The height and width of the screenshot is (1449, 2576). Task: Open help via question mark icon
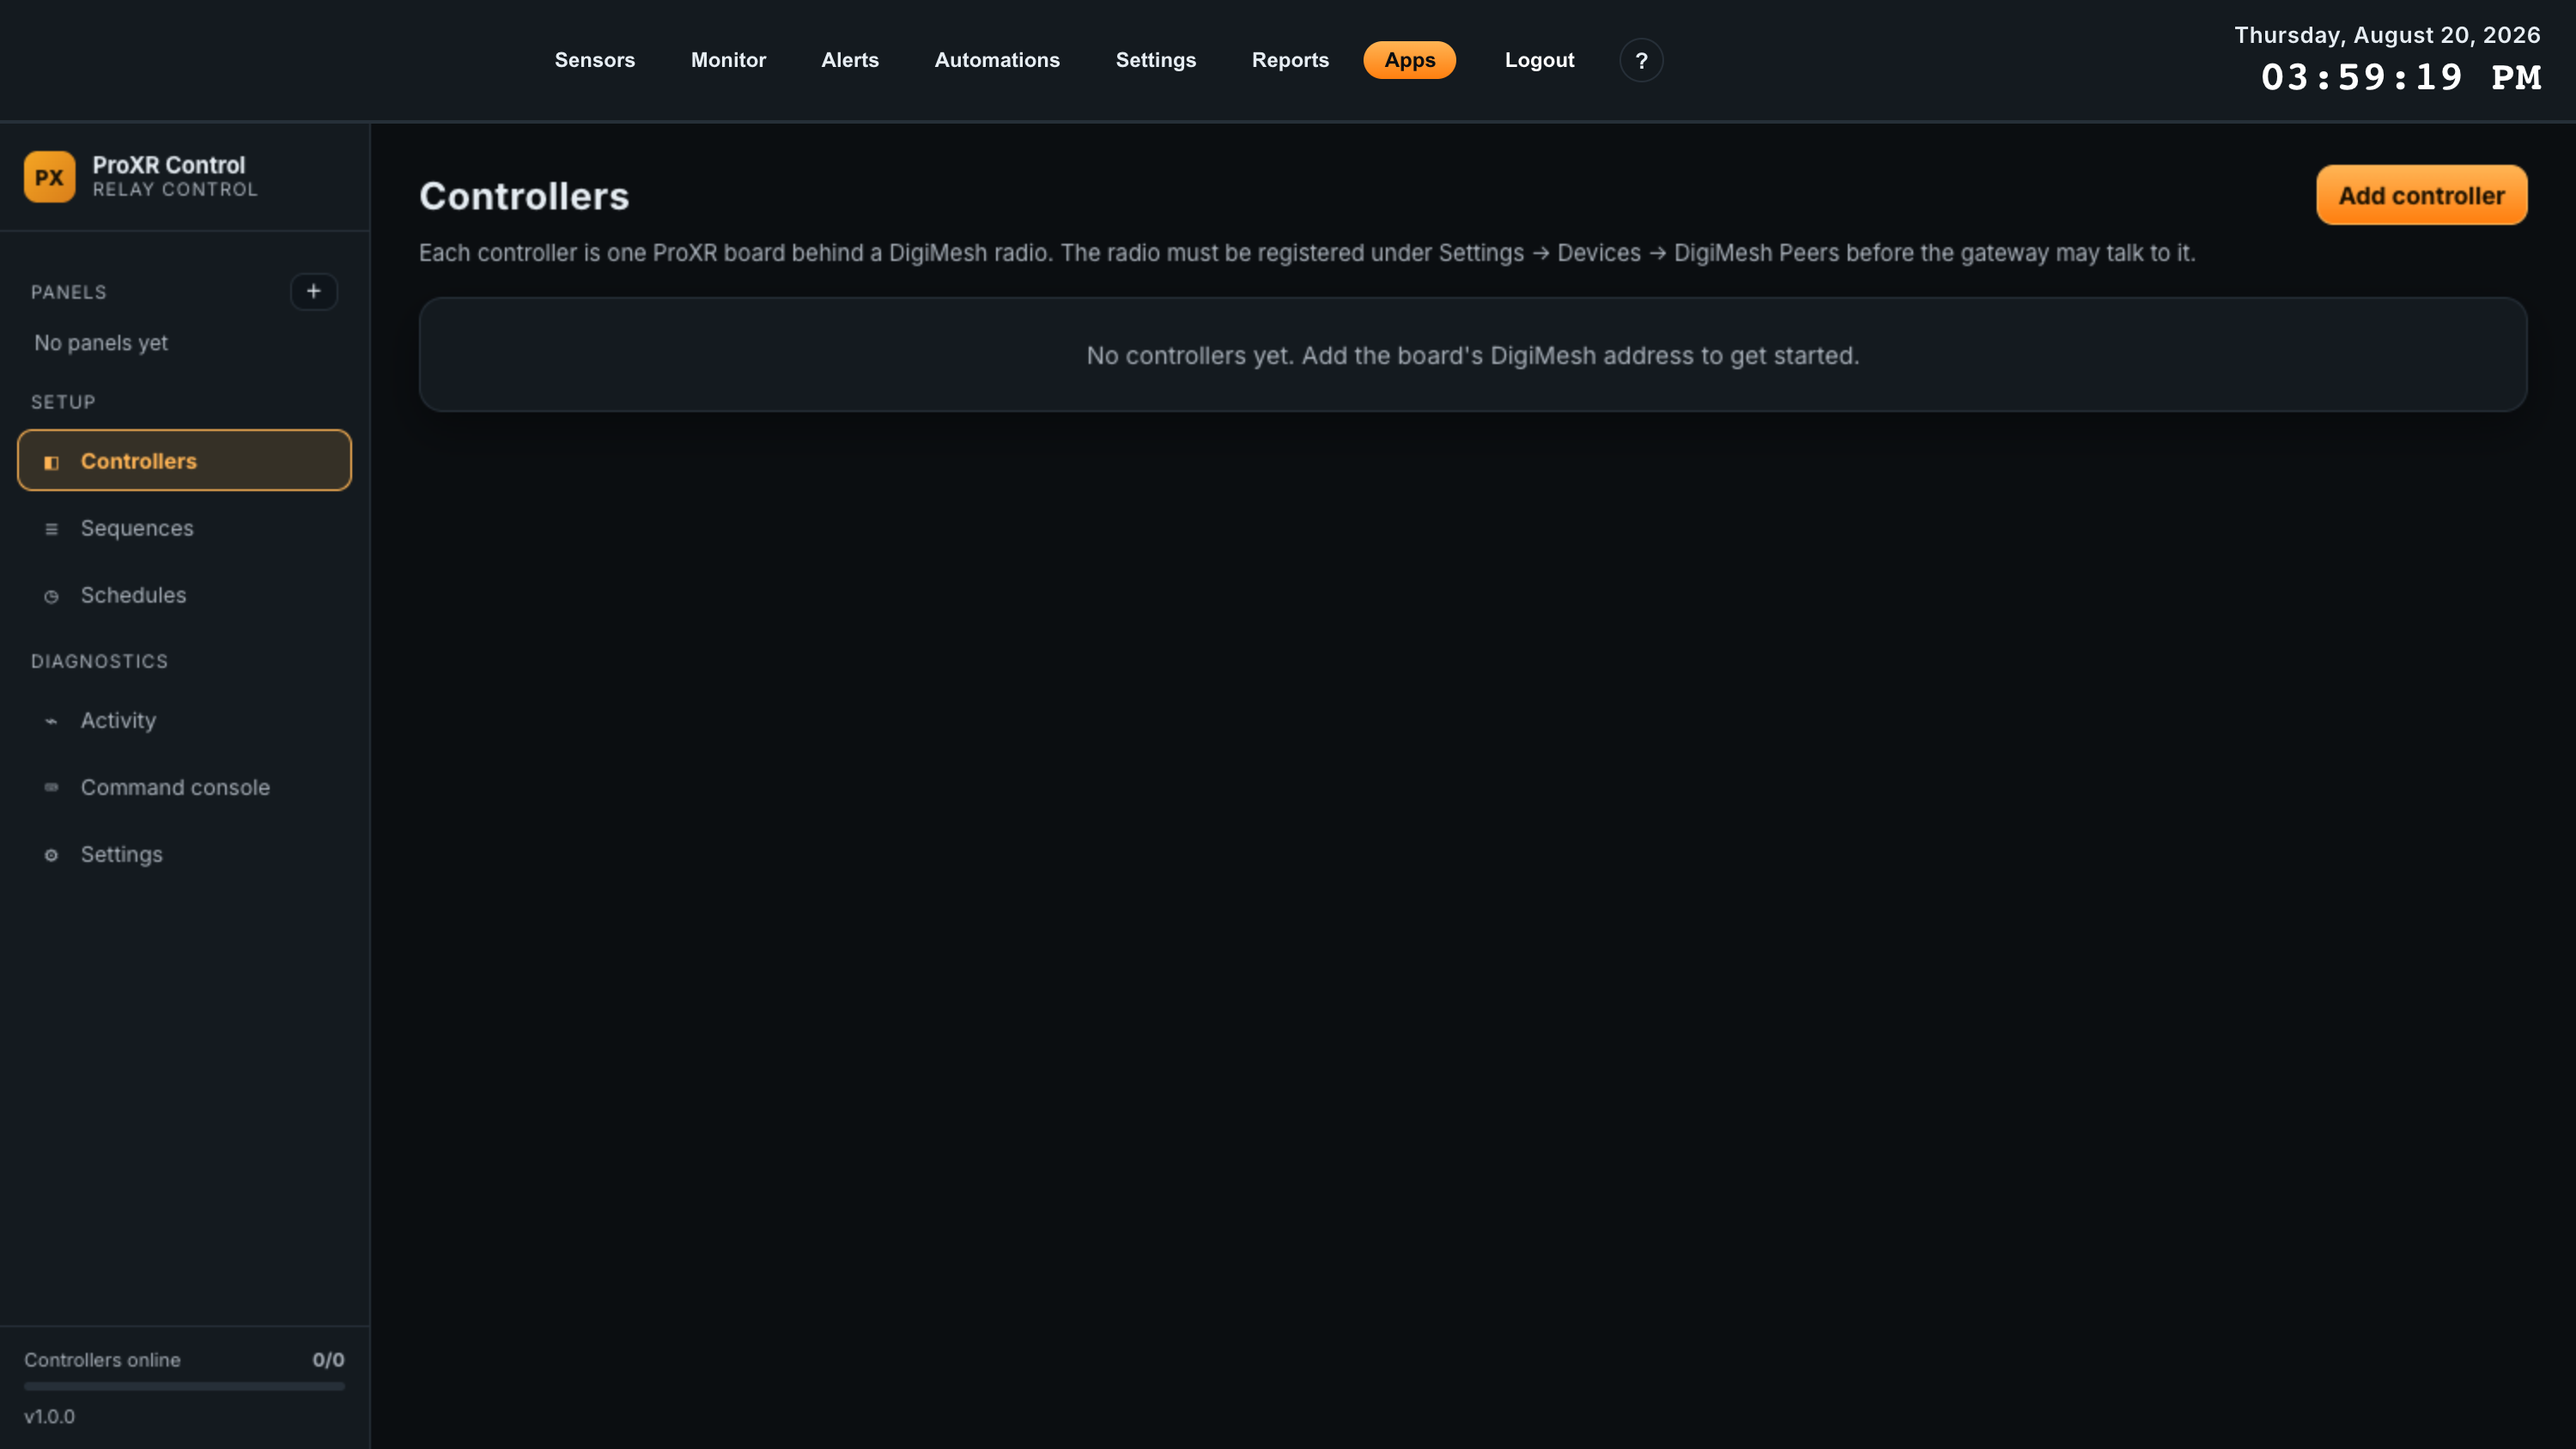pos(1641,60)
